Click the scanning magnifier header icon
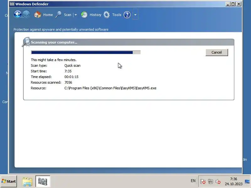This screenshot has width=251, height=188. tap(26, 42)
